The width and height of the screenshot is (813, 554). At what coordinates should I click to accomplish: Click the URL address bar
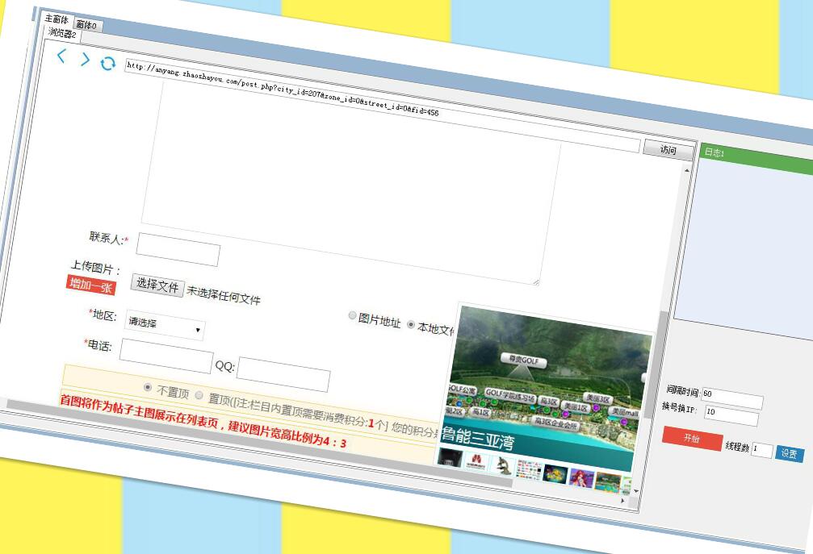tap(383, 105)
